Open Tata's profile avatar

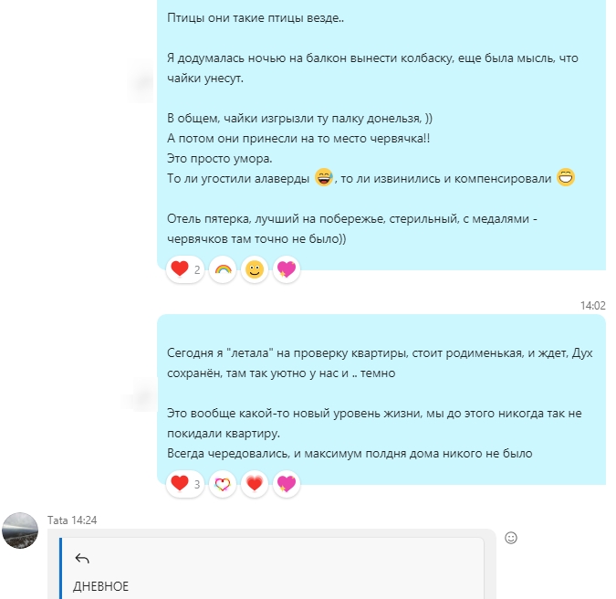pyautogui.click(x=20, y=531)
